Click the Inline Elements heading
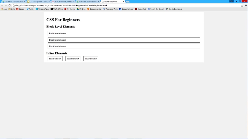The width and height of the screenshot is (248, 139). 56,53
